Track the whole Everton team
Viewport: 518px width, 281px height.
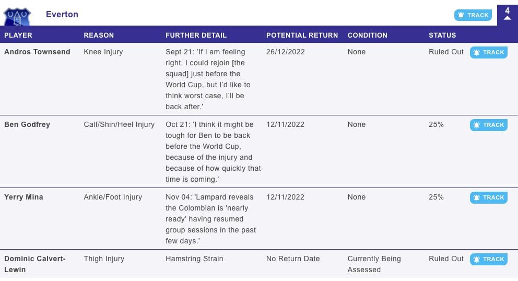[473, 15]
